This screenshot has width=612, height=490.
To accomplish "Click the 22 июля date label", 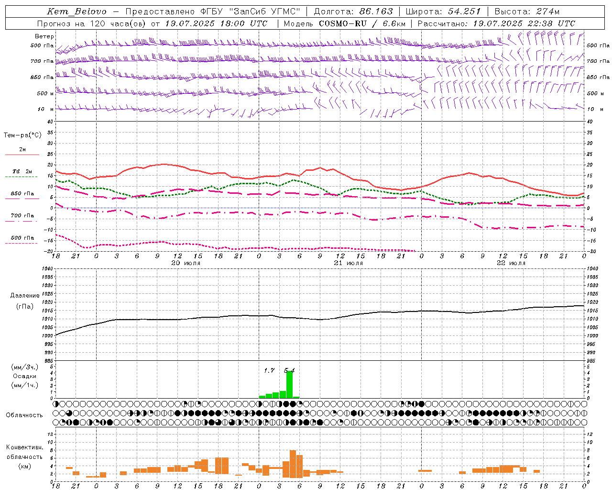I will 511,263.
